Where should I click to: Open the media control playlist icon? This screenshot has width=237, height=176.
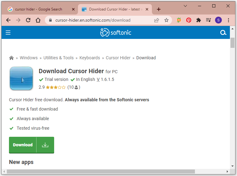[209, 20]
